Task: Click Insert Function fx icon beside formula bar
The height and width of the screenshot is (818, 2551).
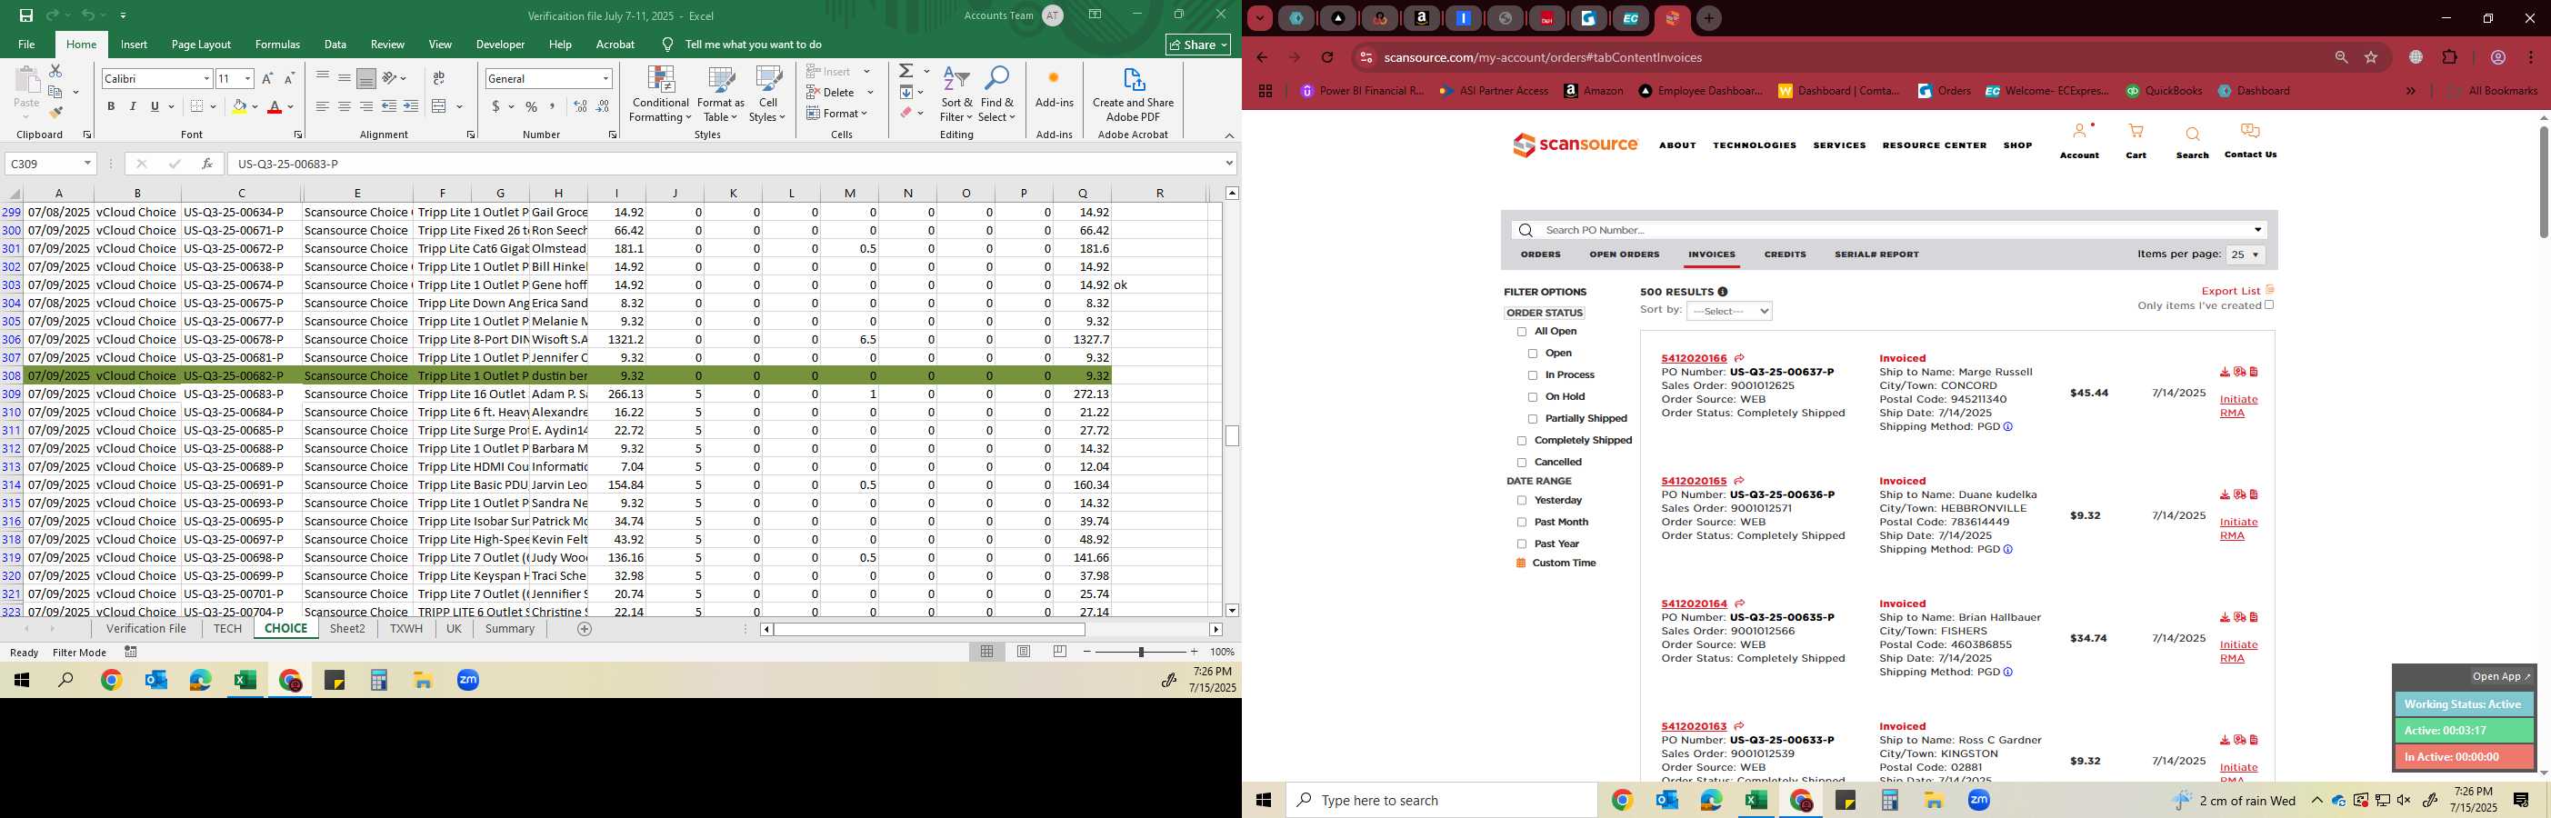Action: (x=207, y=164)
